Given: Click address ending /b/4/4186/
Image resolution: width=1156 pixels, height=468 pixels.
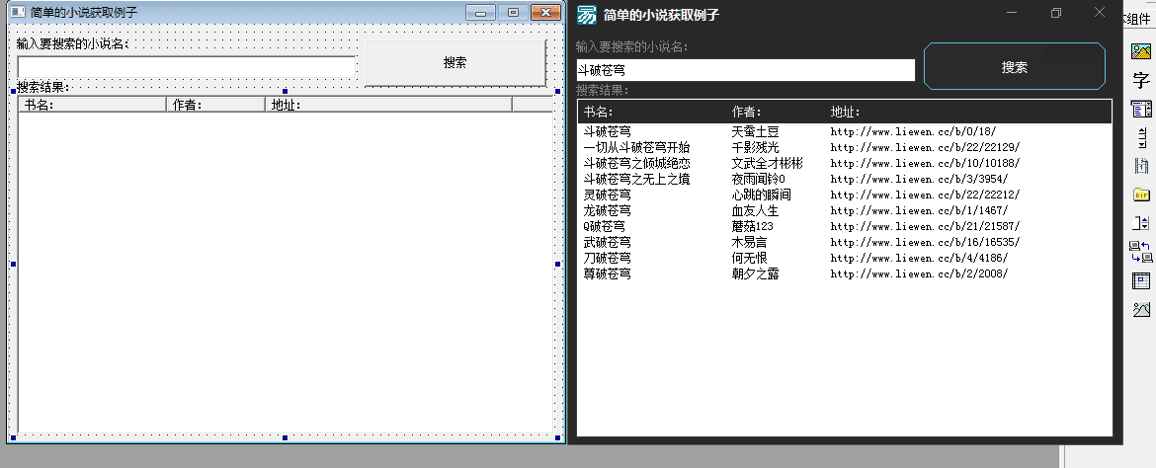Looking at the screenshot, I should [919, 258].
